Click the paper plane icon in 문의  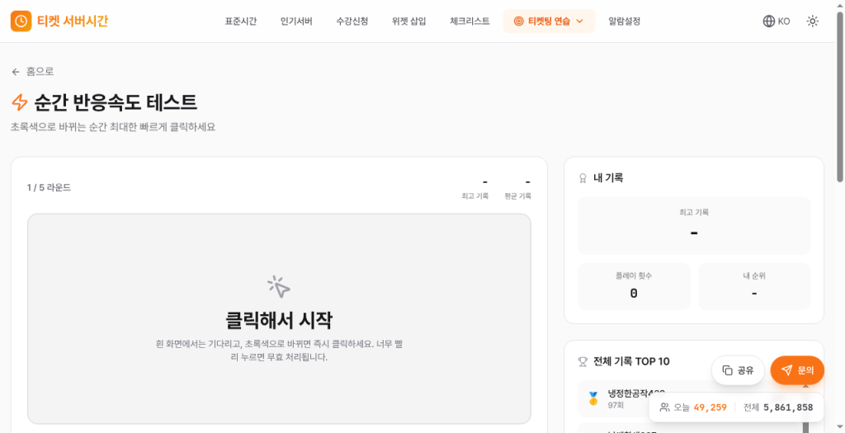click(786, 370)
